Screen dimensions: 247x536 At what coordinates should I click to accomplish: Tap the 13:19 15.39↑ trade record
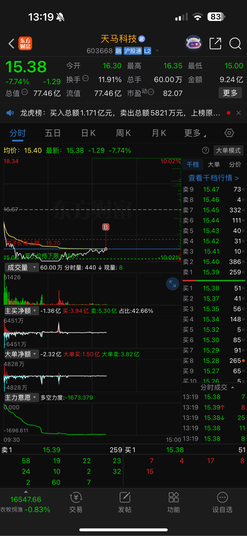pyautogui.click(x=214, y=407)
